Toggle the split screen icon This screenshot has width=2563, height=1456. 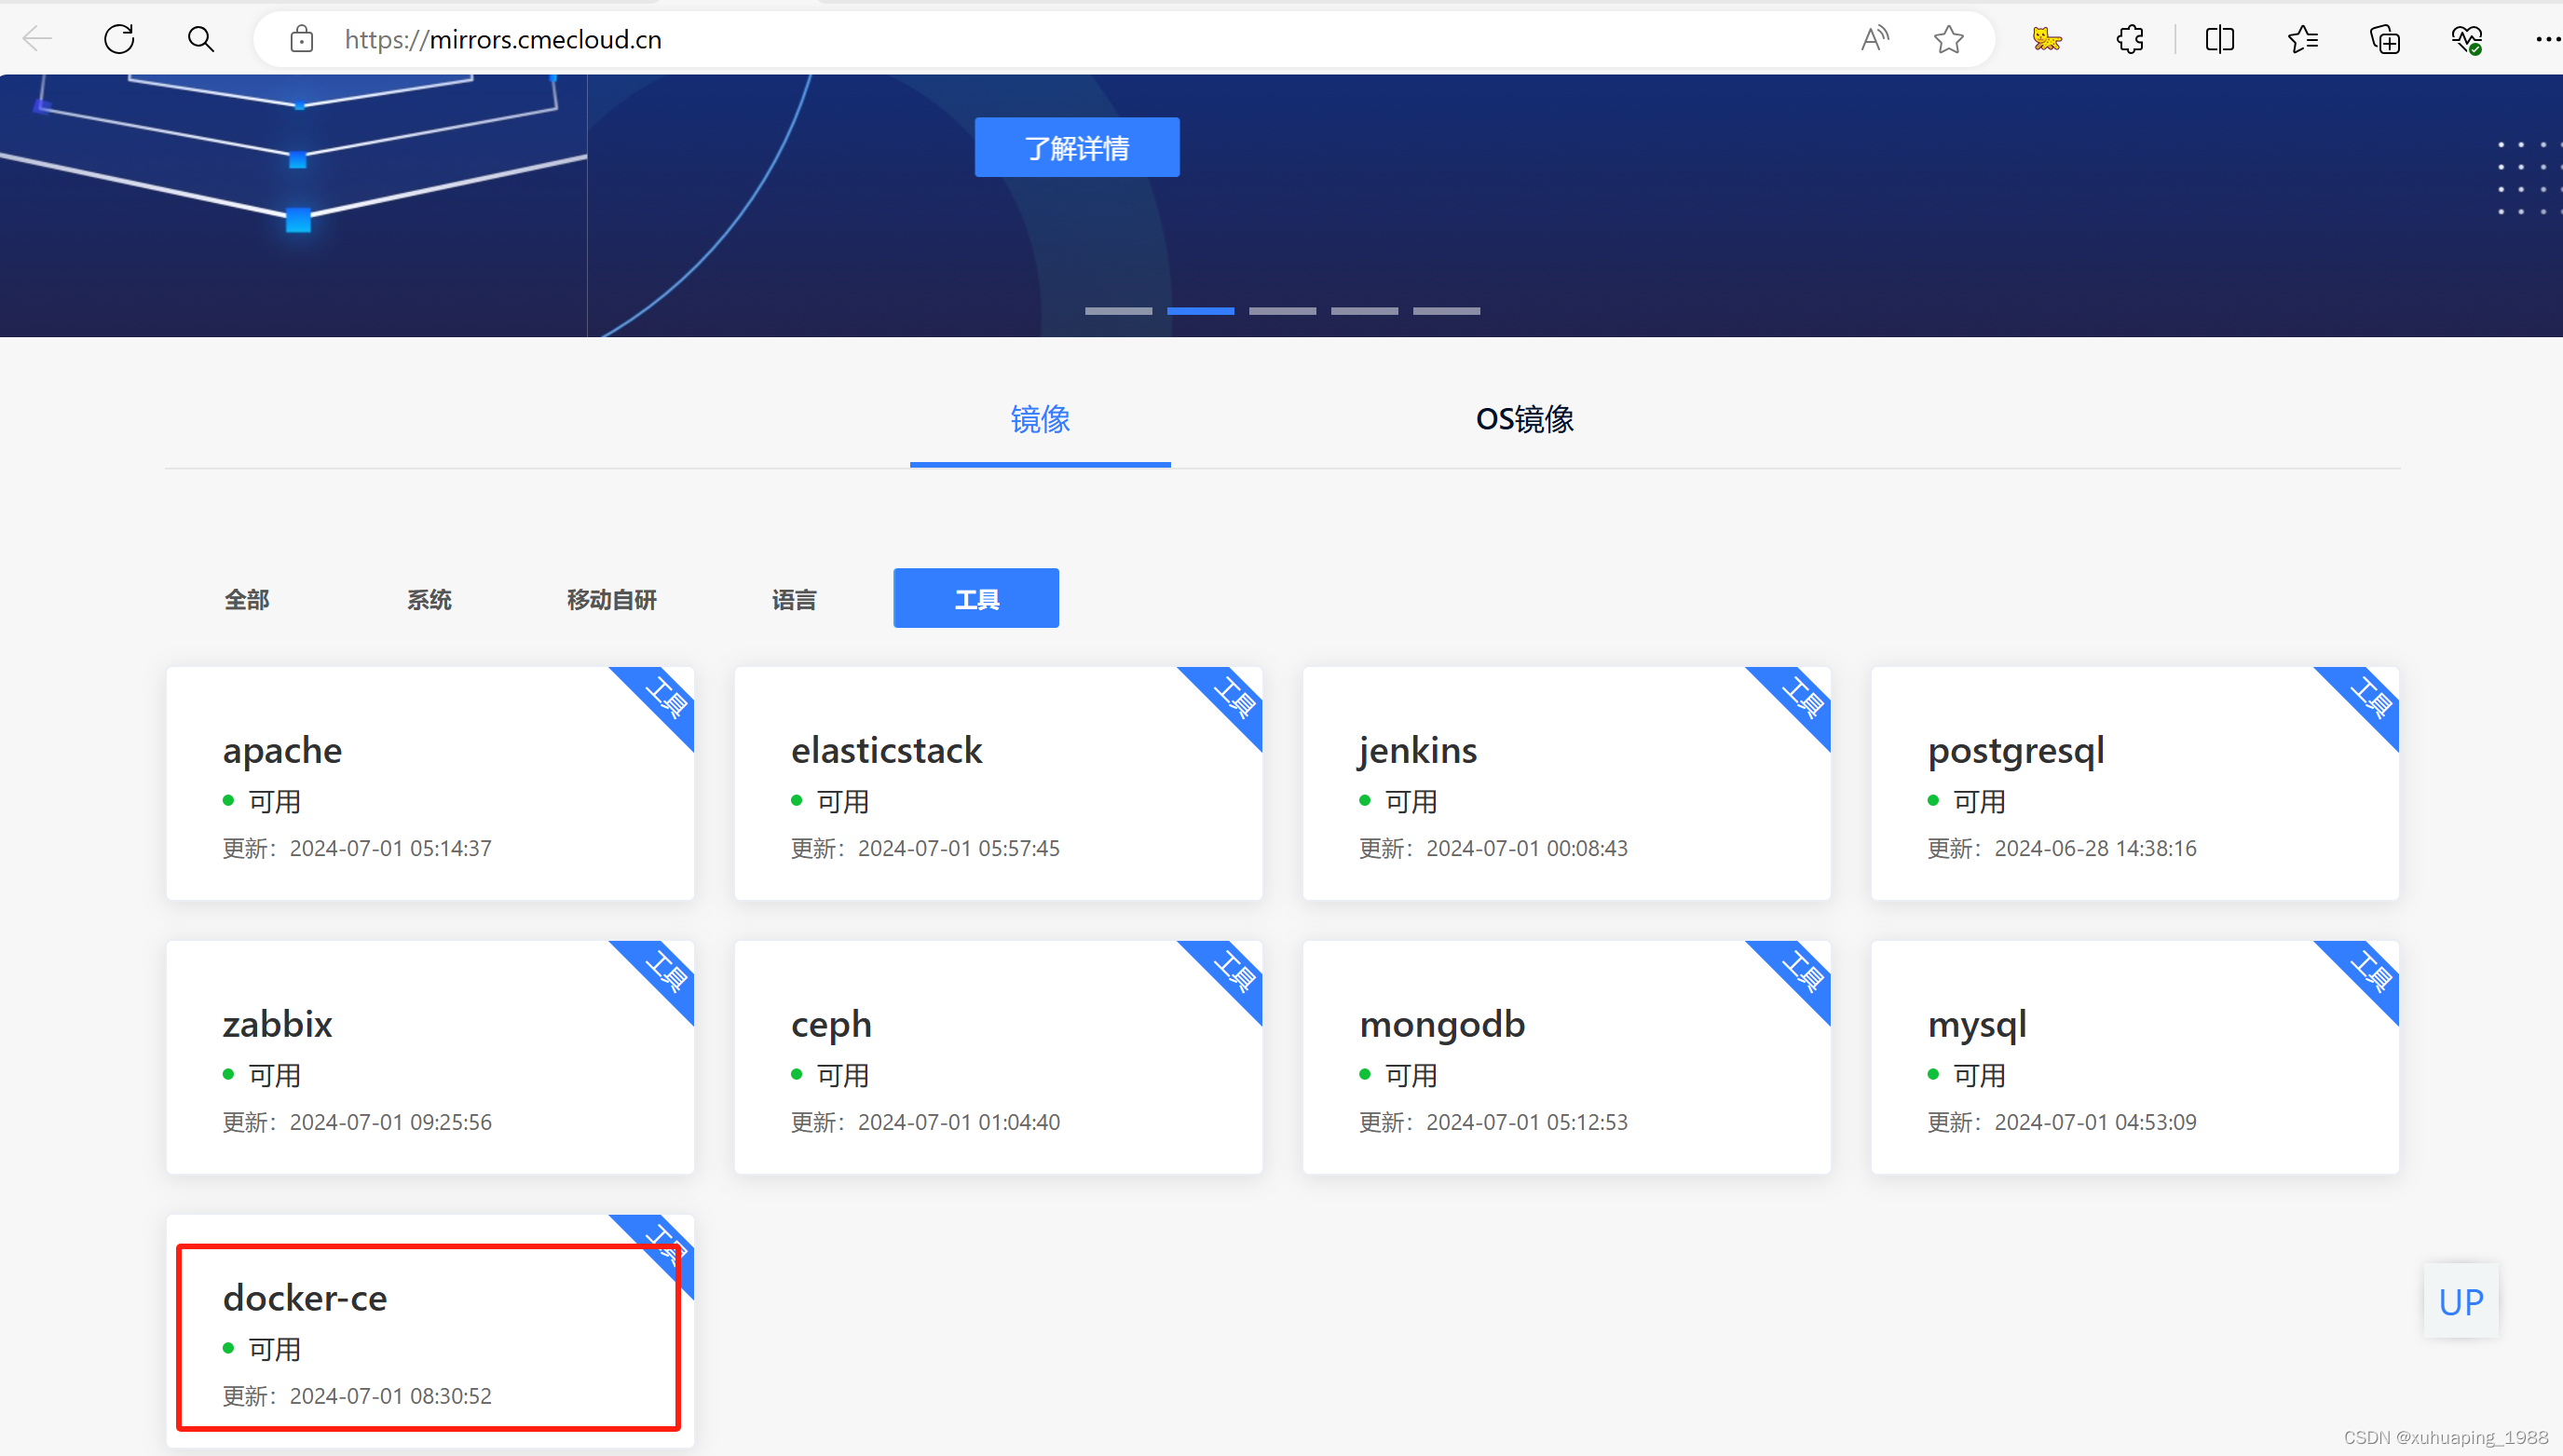point(2219,39)
